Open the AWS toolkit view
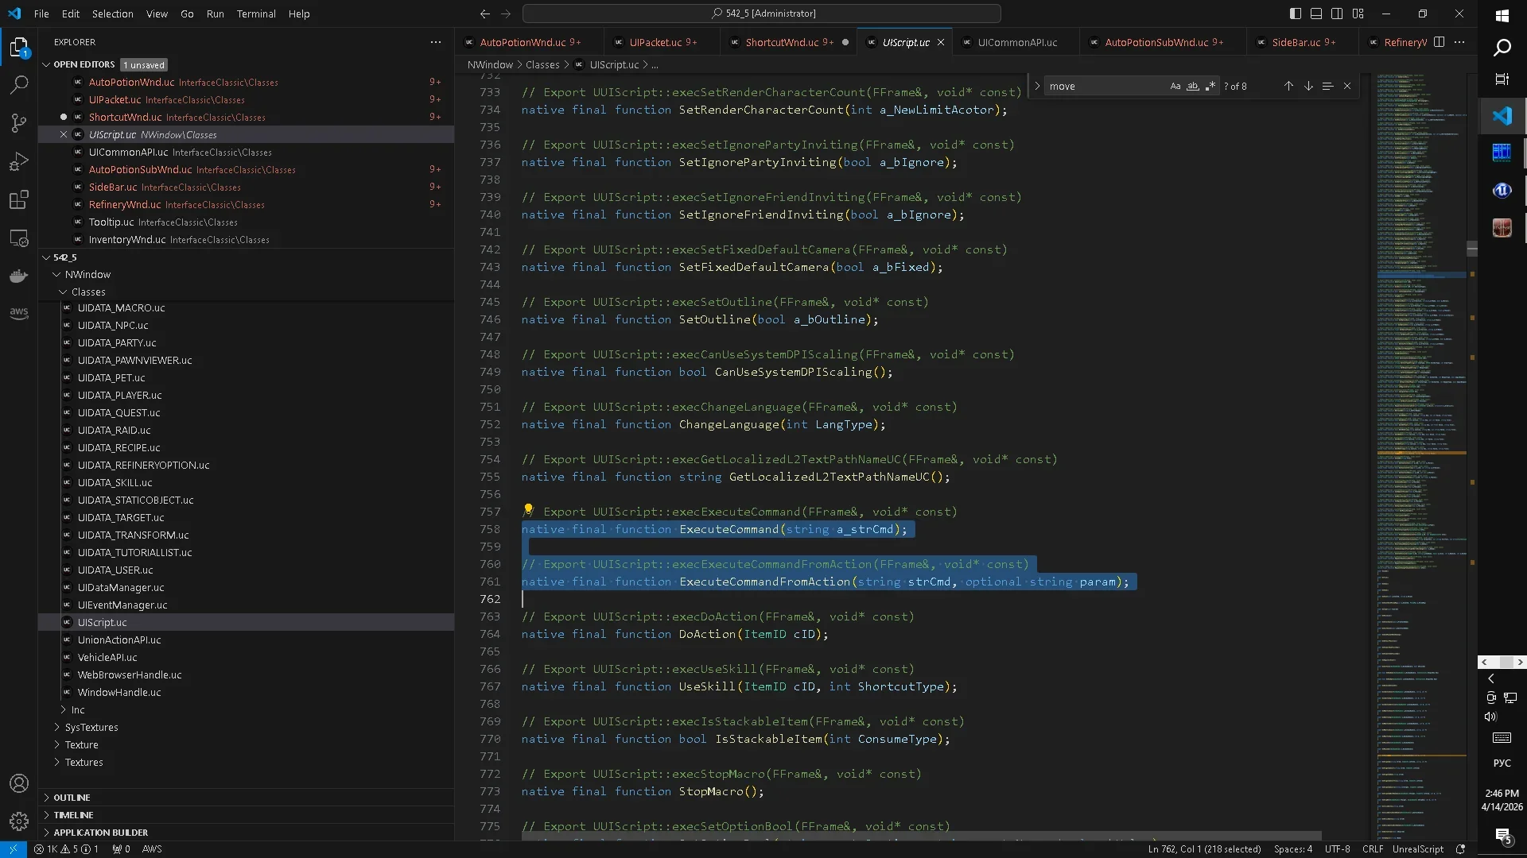 pos(19,313)
